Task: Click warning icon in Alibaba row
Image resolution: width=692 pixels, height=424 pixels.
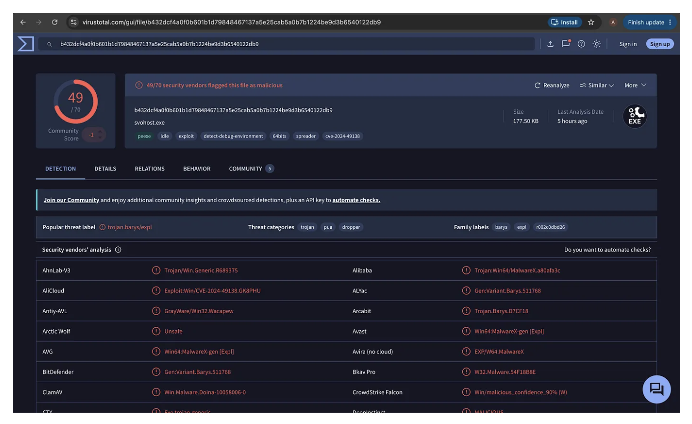Action: pyautogui.click(x=466, y=270)
